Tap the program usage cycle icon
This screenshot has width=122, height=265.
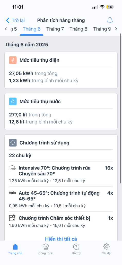[x=13, y=143]
